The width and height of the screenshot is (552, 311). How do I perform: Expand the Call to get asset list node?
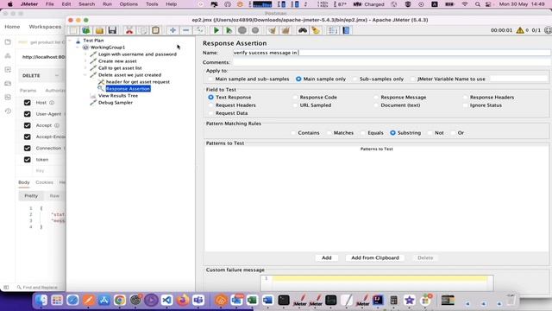point(85,68)
